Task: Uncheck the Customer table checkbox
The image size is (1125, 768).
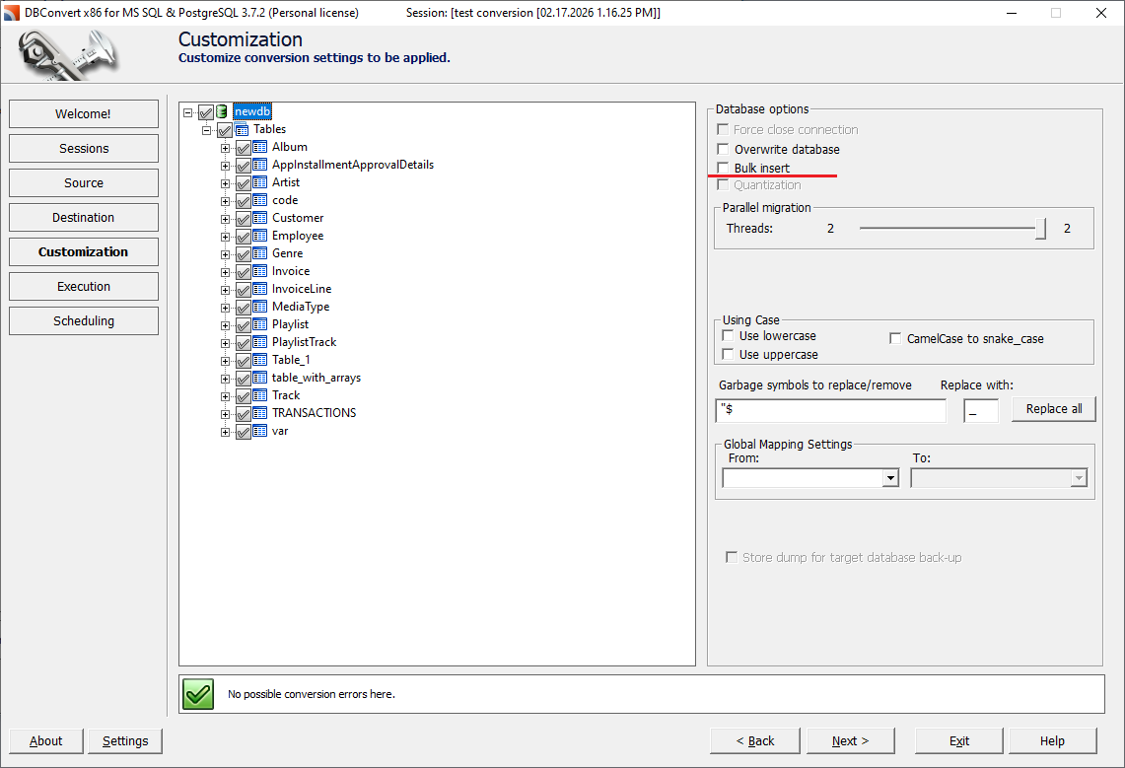Action: point(244,219)
